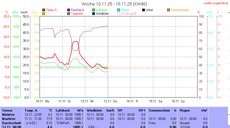This screenshot has width=230, height=128.
Task: Click the purple Feuchte A. legend swatch
Action: (x=69, y=10)
